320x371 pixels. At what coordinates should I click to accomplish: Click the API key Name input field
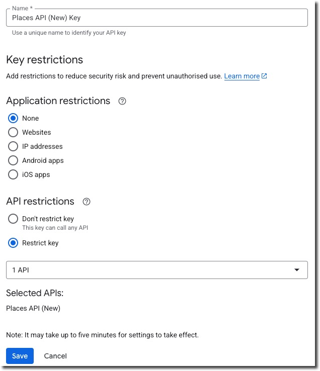156,18
